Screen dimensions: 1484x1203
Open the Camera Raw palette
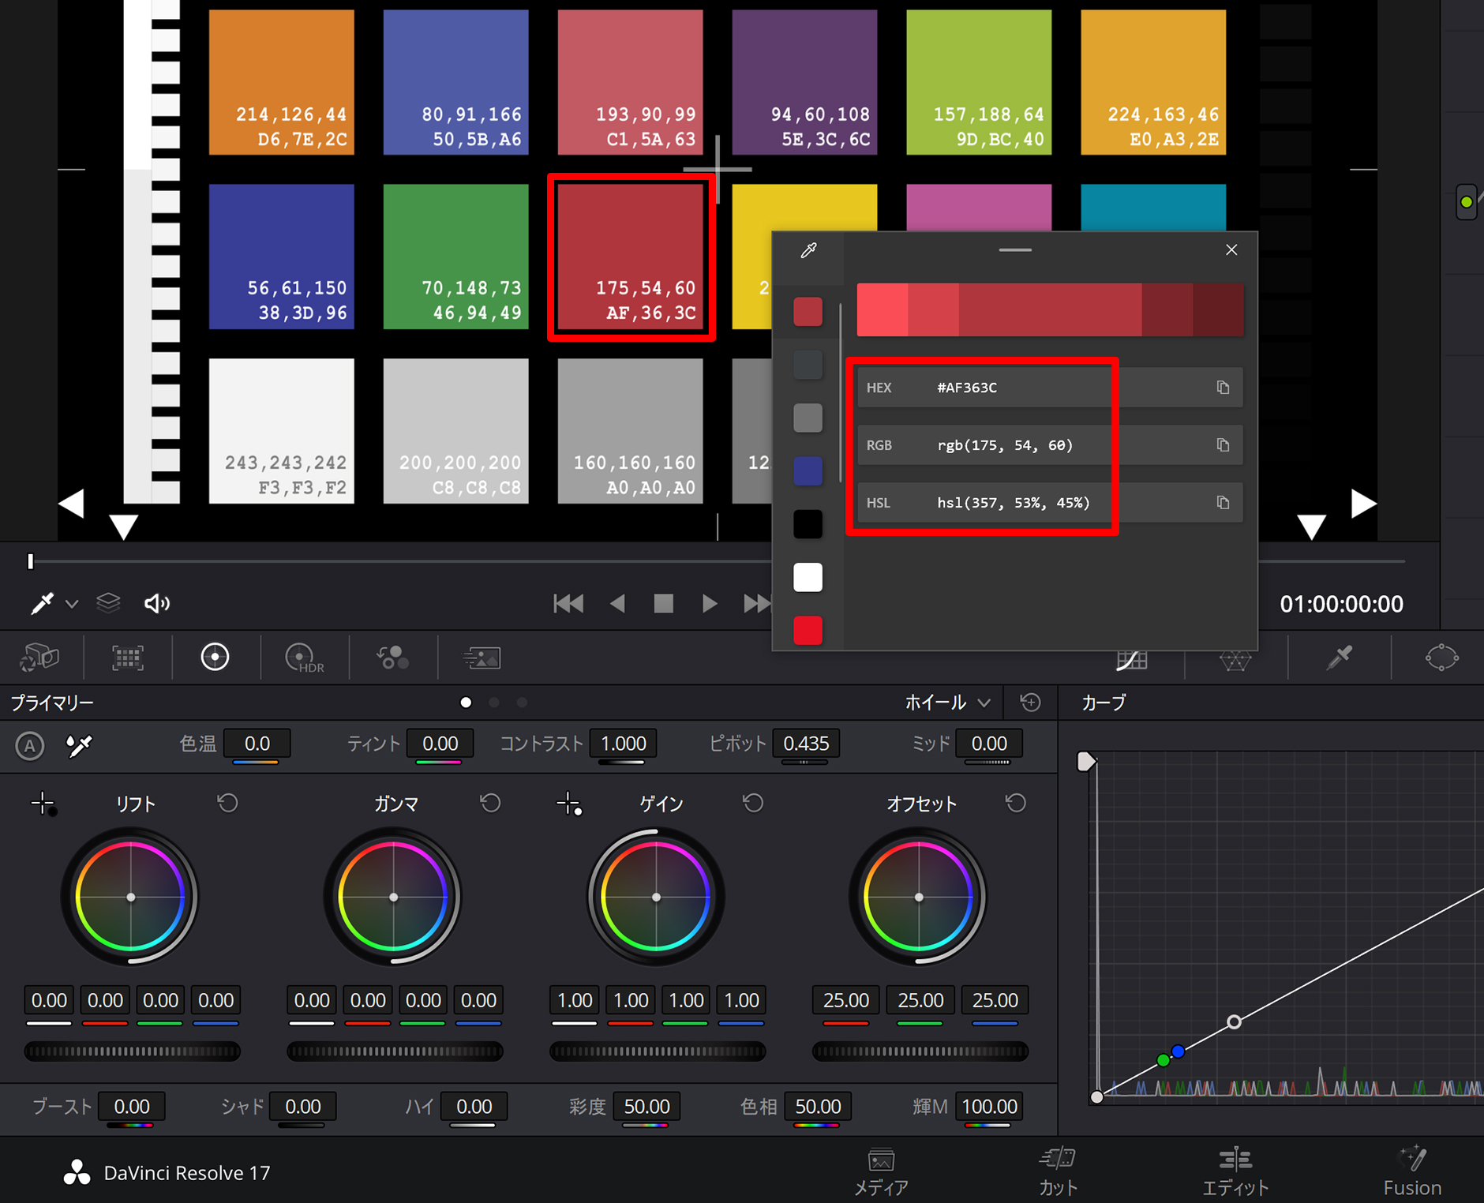click(x=39, y=658)
